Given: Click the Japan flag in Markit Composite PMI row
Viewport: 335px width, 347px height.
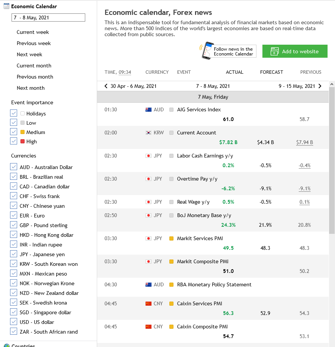Looking at the screenshot, I should 149,261.
